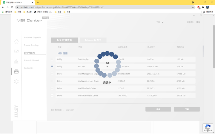Viewport: 215px width, 134px height.
Task: Click the browser page vertical scrollbar
Action: [x=214, y=47]
